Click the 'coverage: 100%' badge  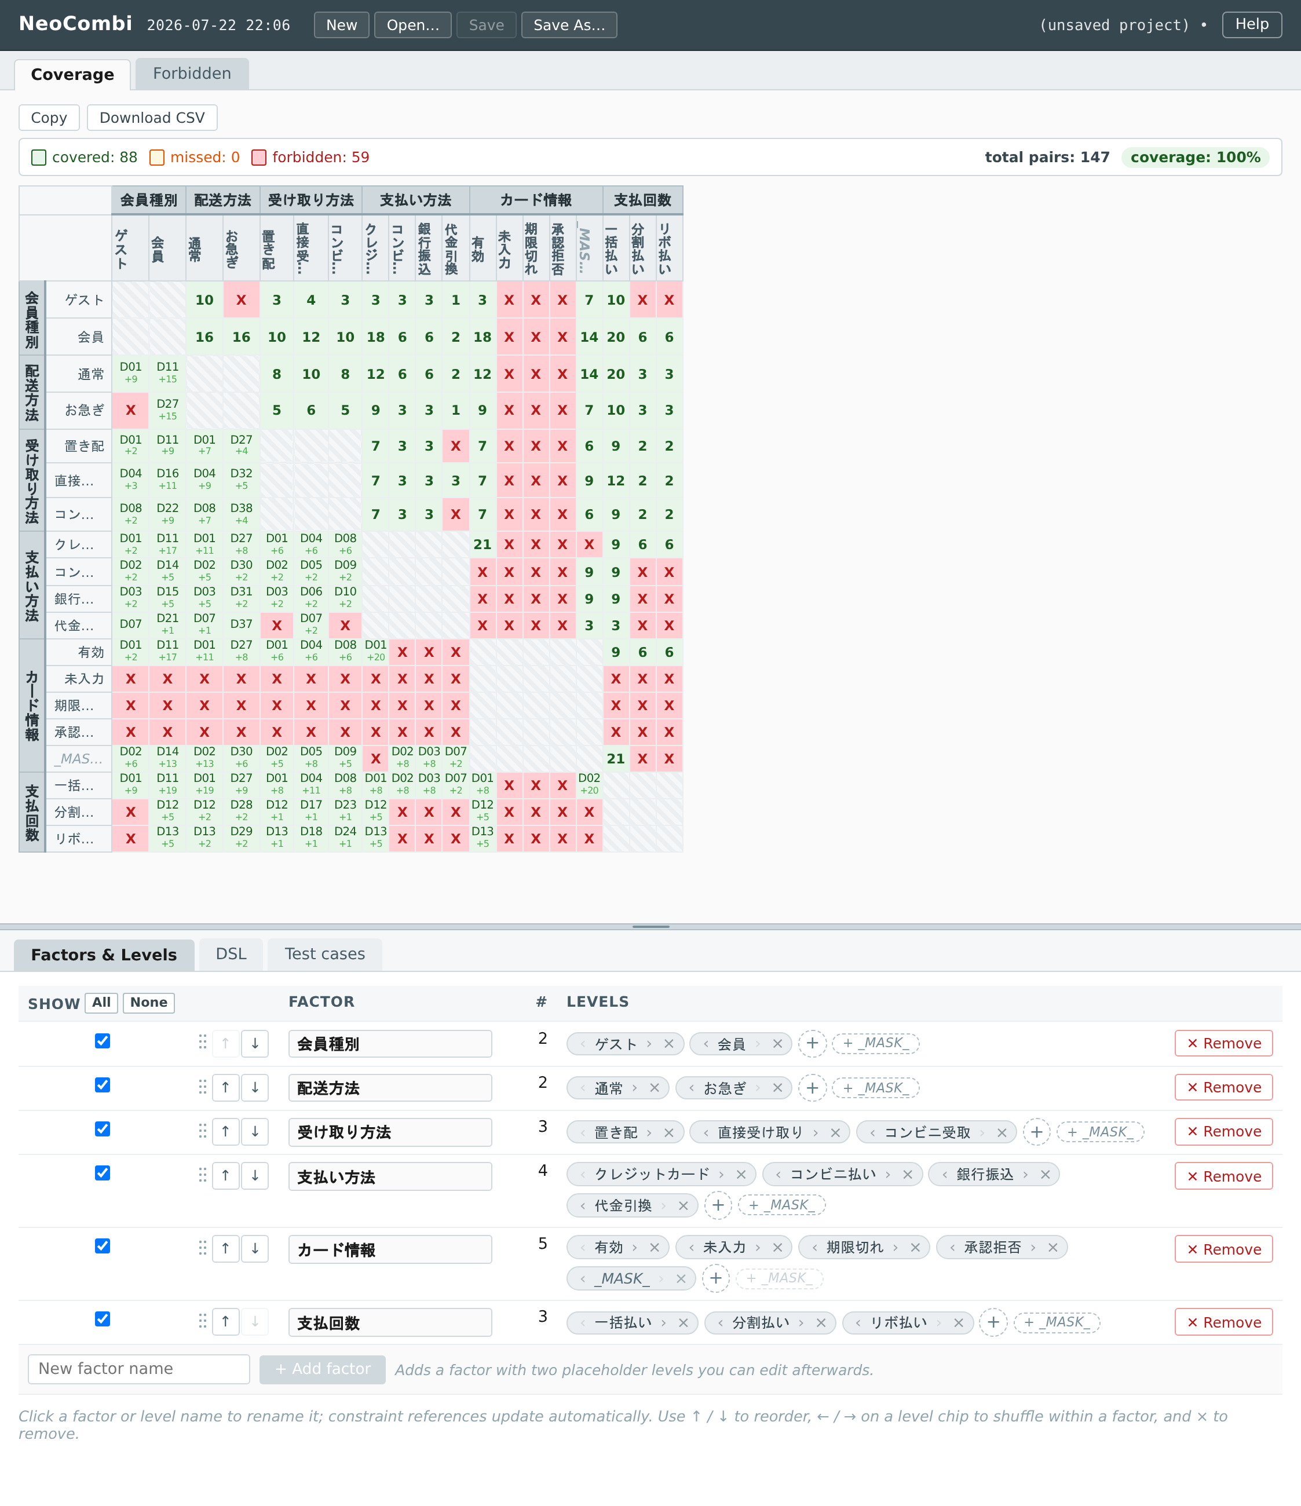[x=1195, y=157]
